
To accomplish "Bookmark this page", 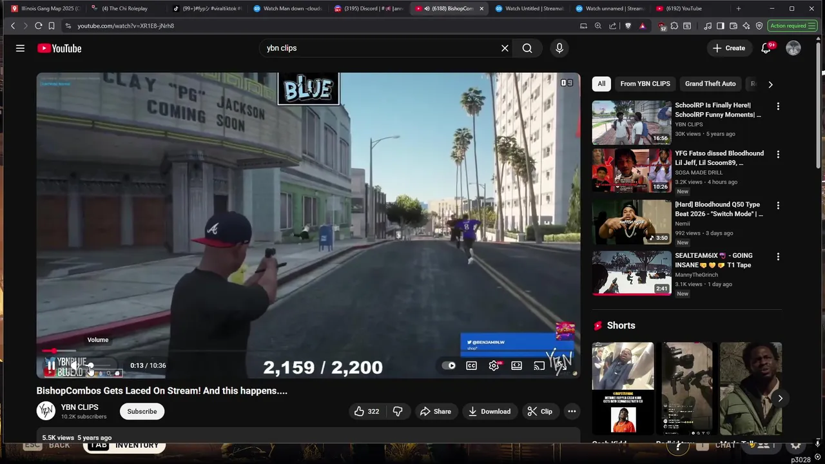I will [x=52, y=26].
